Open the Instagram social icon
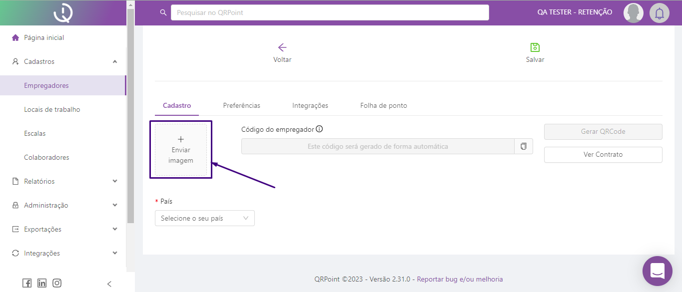The image size is (682, 292). 57,283
